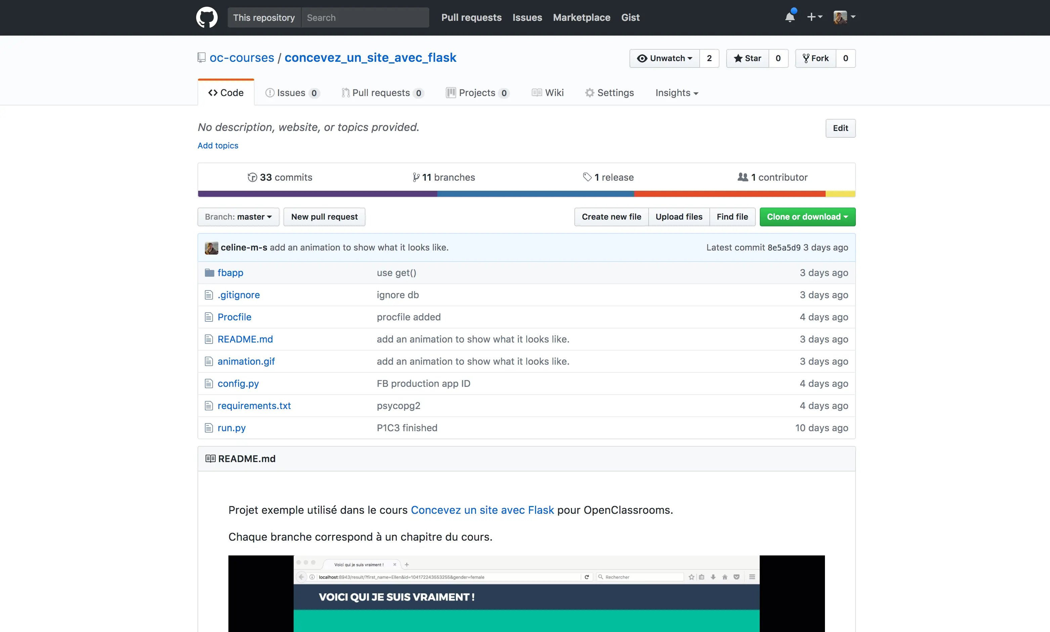Click Upload files button
The width and height of the screenshot is (1050, 632).
click(x=679, y=217)
